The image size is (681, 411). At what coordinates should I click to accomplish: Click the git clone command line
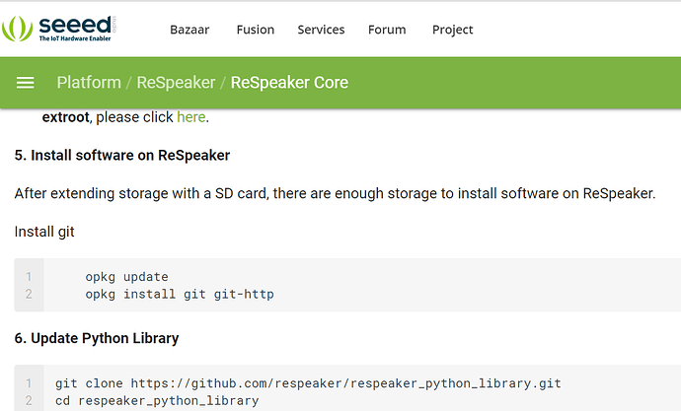(308, 383)
